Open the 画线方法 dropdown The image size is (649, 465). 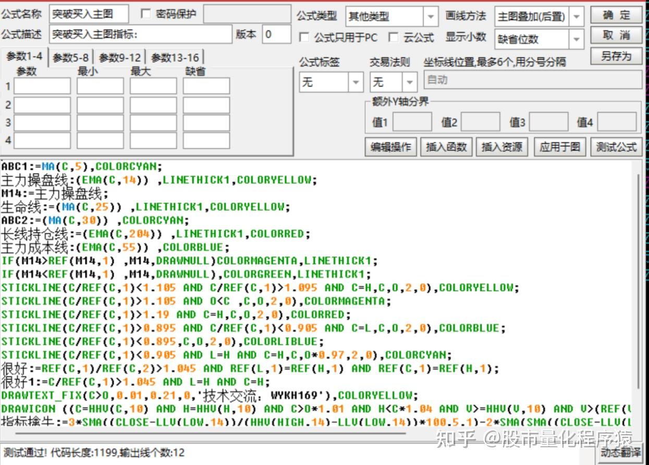coord(576,17)
